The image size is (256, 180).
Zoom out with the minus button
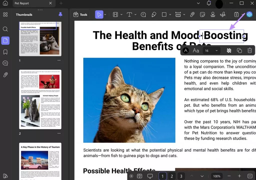coord(229,176)
